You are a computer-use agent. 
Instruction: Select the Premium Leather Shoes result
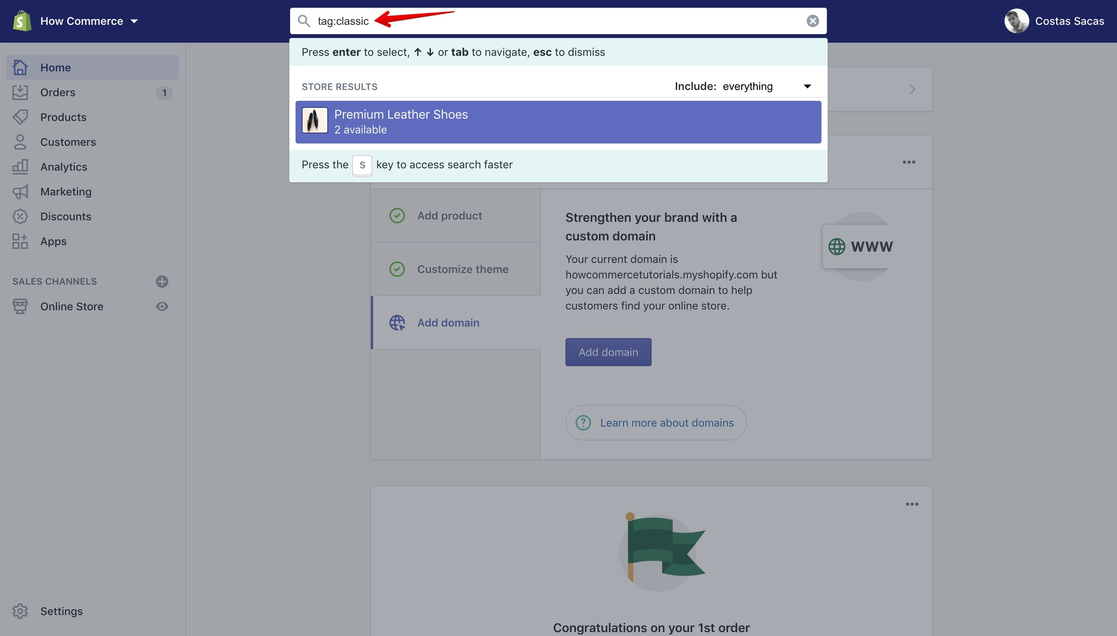[558, 122]
